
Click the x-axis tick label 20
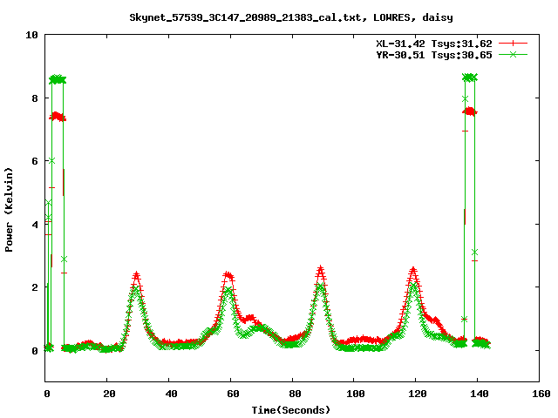(x=109, y=394)
